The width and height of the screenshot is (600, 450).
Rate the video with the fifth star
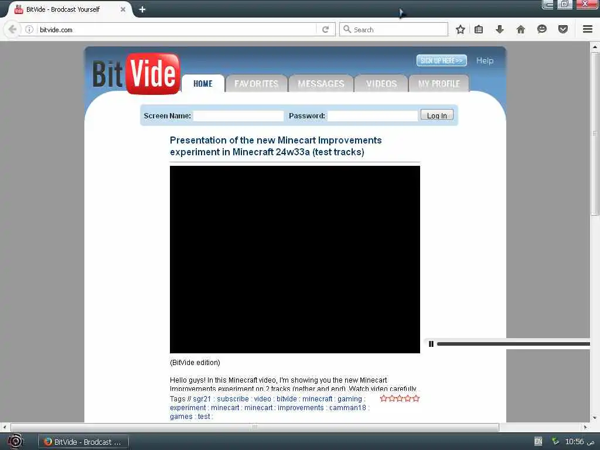[416, 398]
